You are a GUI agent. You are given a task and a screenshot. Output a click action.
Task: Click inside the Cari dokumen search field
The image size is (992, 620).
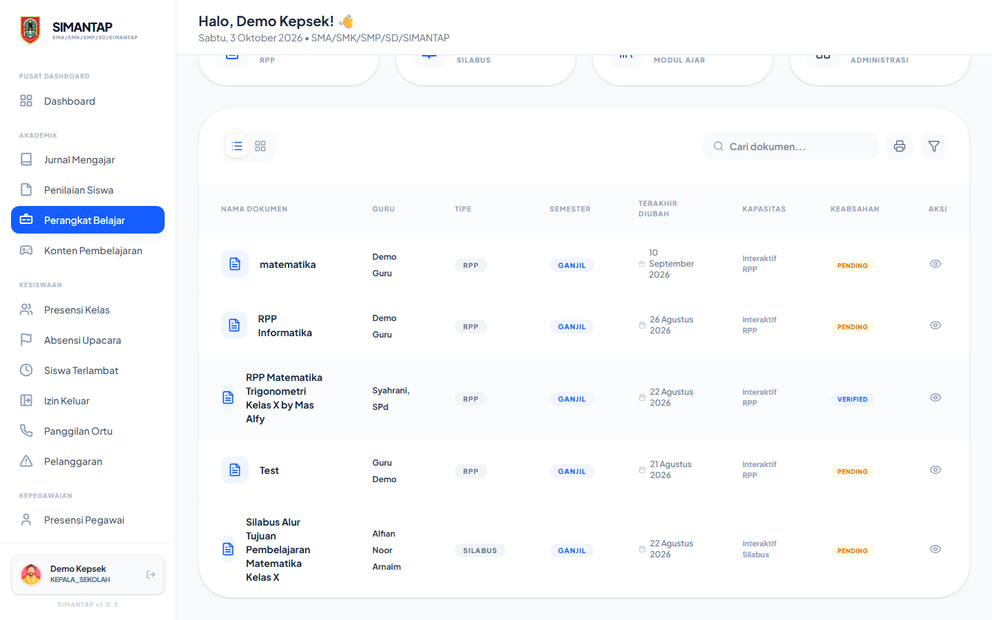tap(790, 146)
